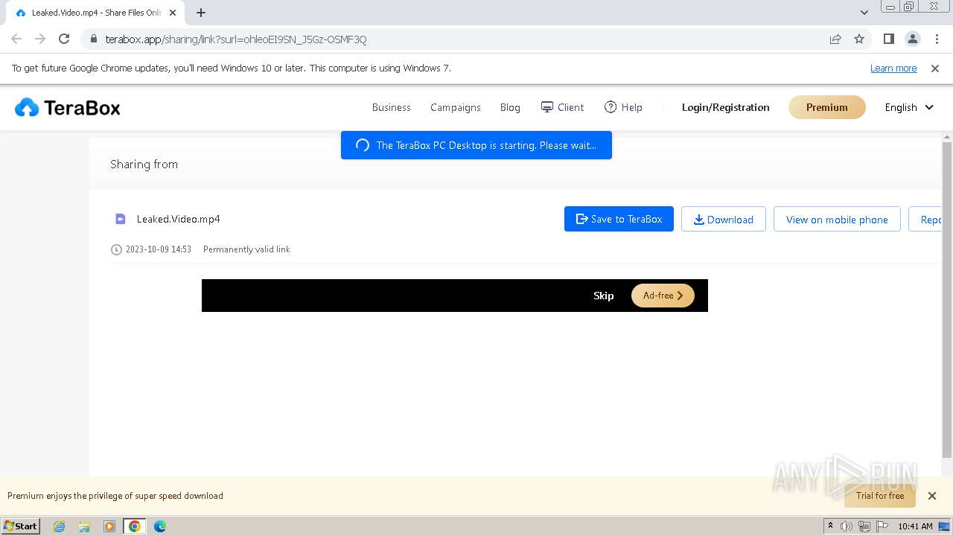Click Trial for free button
Viewport: 953px width, 536px height.
point(880,496)
